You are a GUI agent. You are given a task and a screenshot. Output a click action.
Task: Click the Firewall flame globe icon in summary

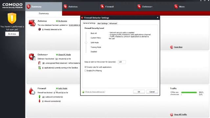32,91
